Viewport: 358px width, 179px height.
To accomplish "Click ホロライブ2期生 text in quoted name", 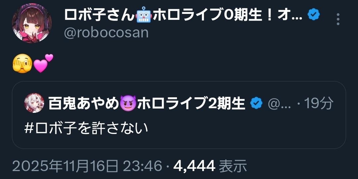I will pyautogui.click(x=191, y=103).
